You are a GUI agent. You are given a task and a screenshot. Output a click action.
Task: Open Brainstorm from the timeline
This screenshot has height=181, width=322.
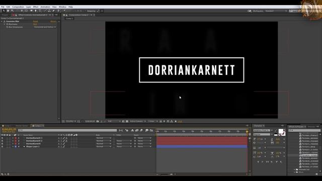(147, 130)
